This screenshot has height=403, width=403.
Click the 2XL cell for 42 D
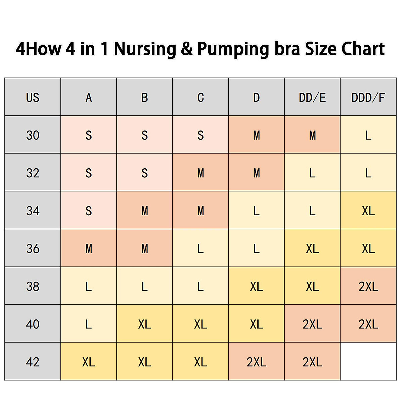tap(256, 362)
